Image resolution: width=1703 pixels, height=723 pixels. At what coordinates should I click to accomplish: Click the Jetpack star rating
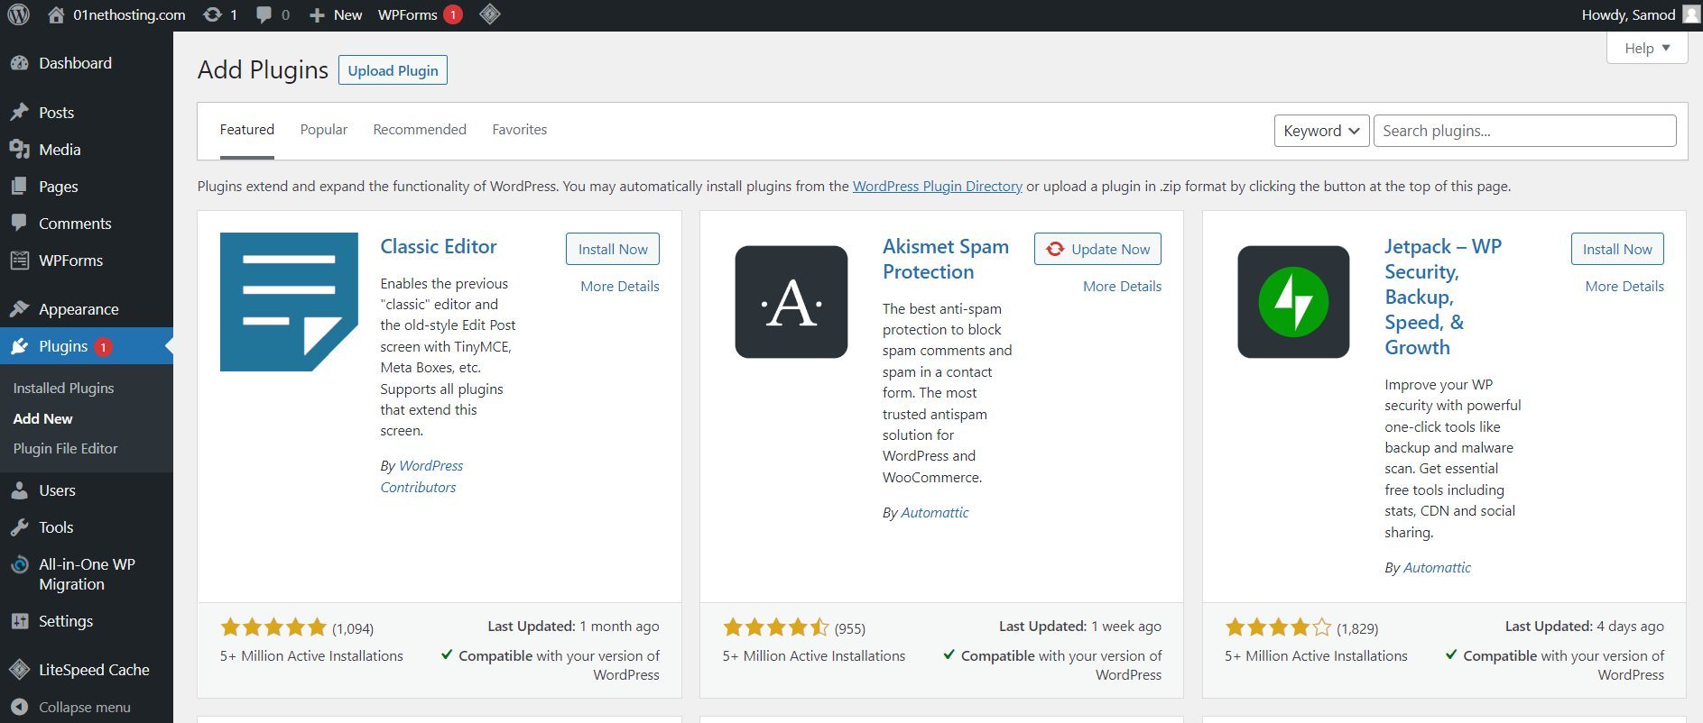click(x=1278, y=627)
